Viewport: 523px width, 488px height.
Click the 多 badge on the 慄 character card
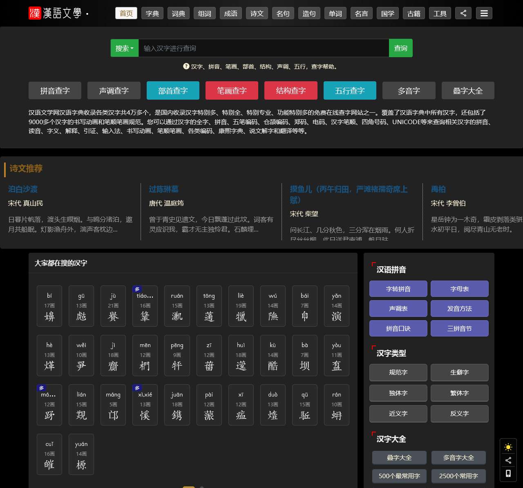137,388
